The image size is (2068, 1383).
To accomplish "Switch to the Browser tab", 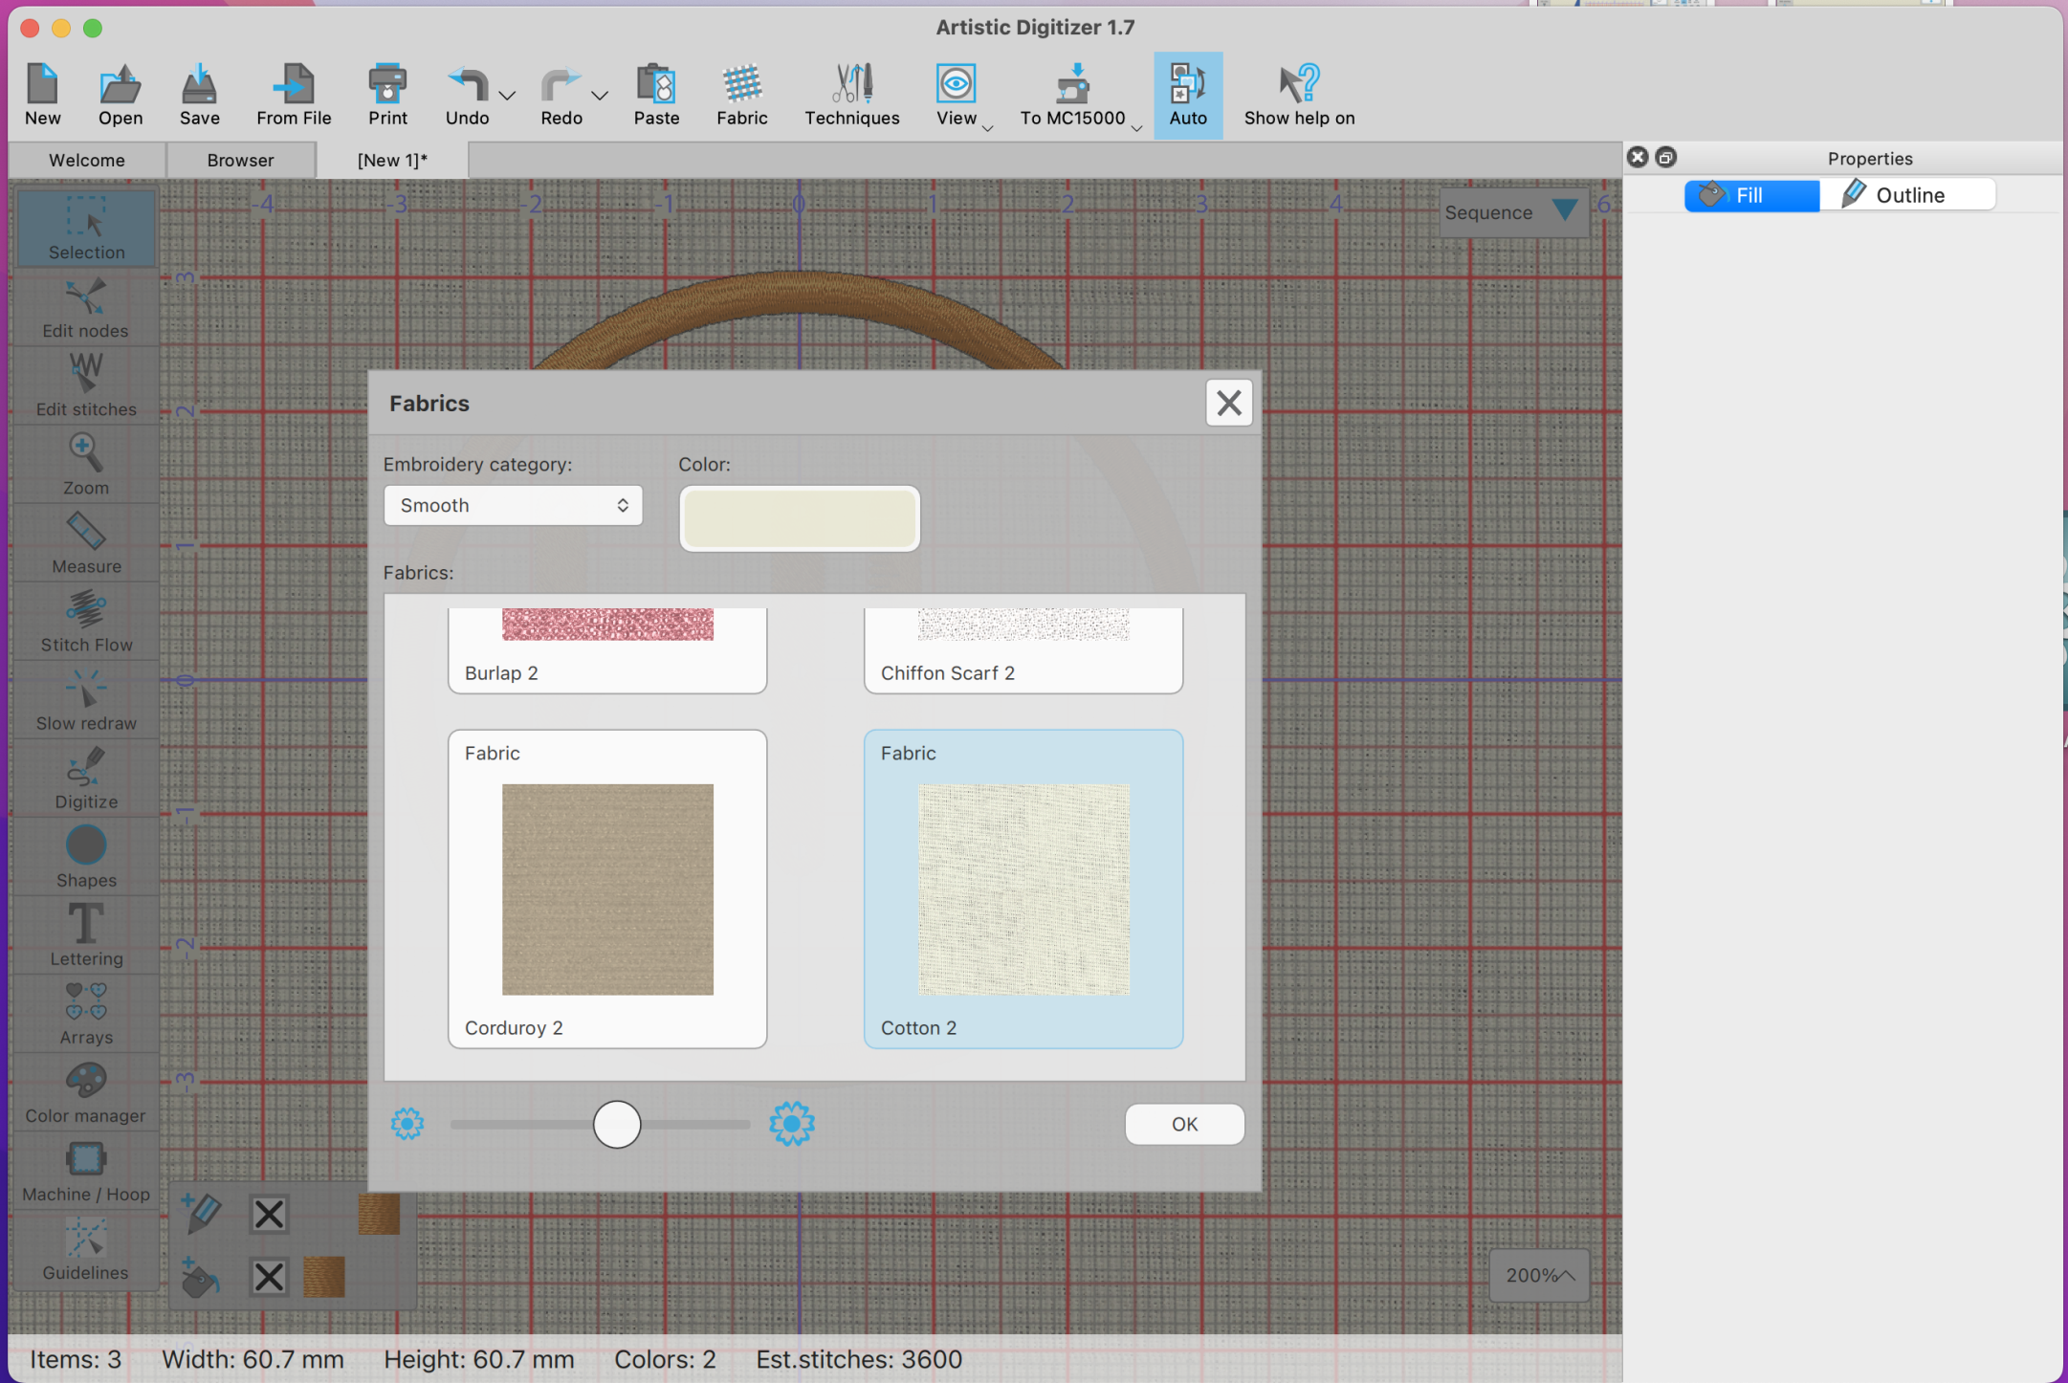I will [x=240, y=160].
